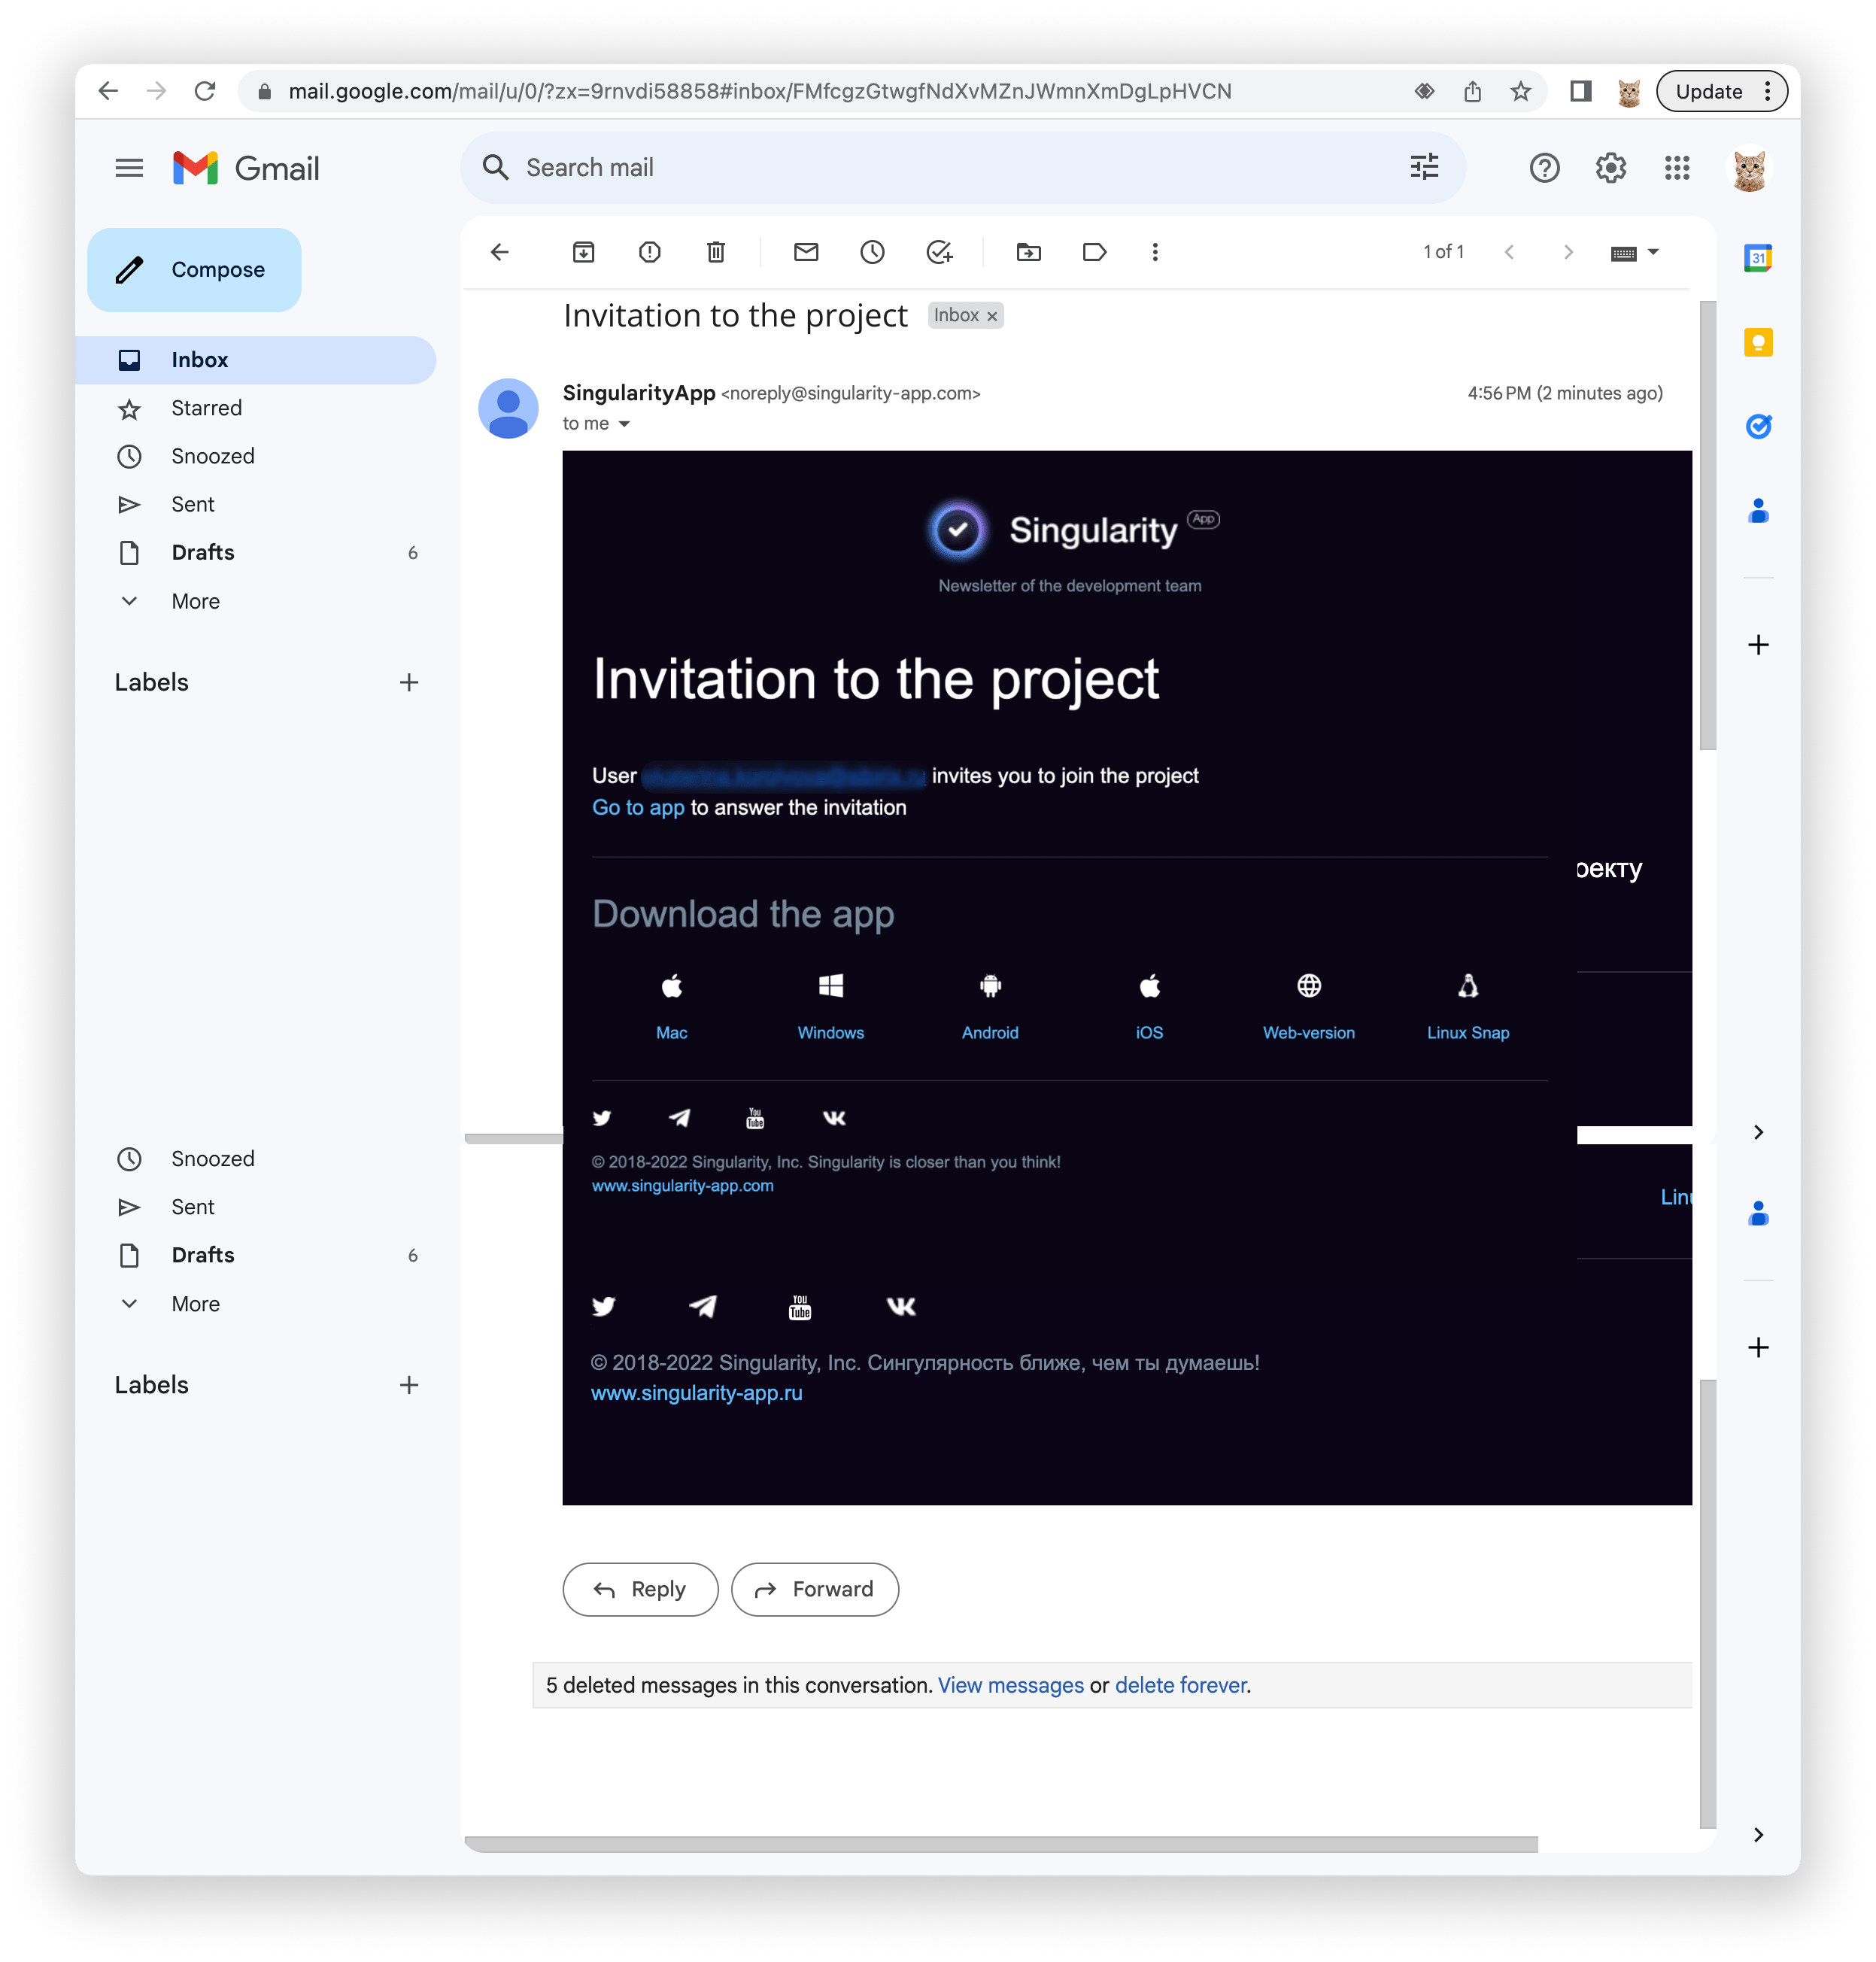Mark the email as unread
Screen dimensions: 1876x1962
click(x=806, y=252)
